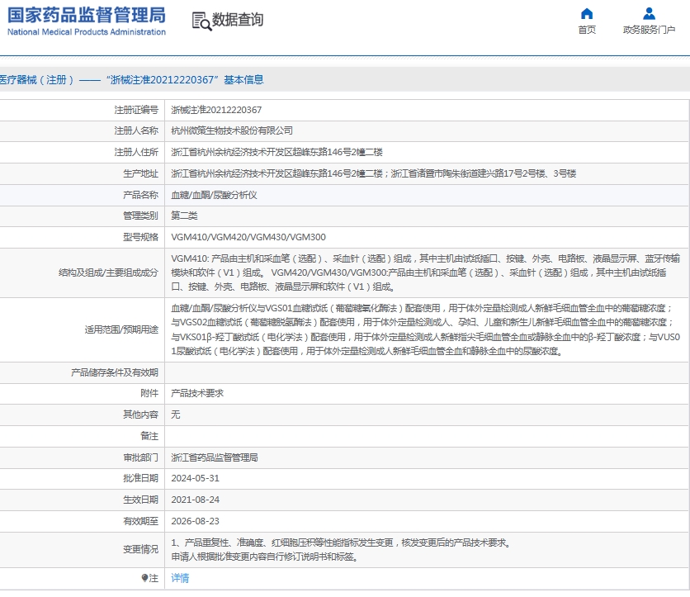Click the 其他内容 value 无
690x597 pixels.
[176, 415]
